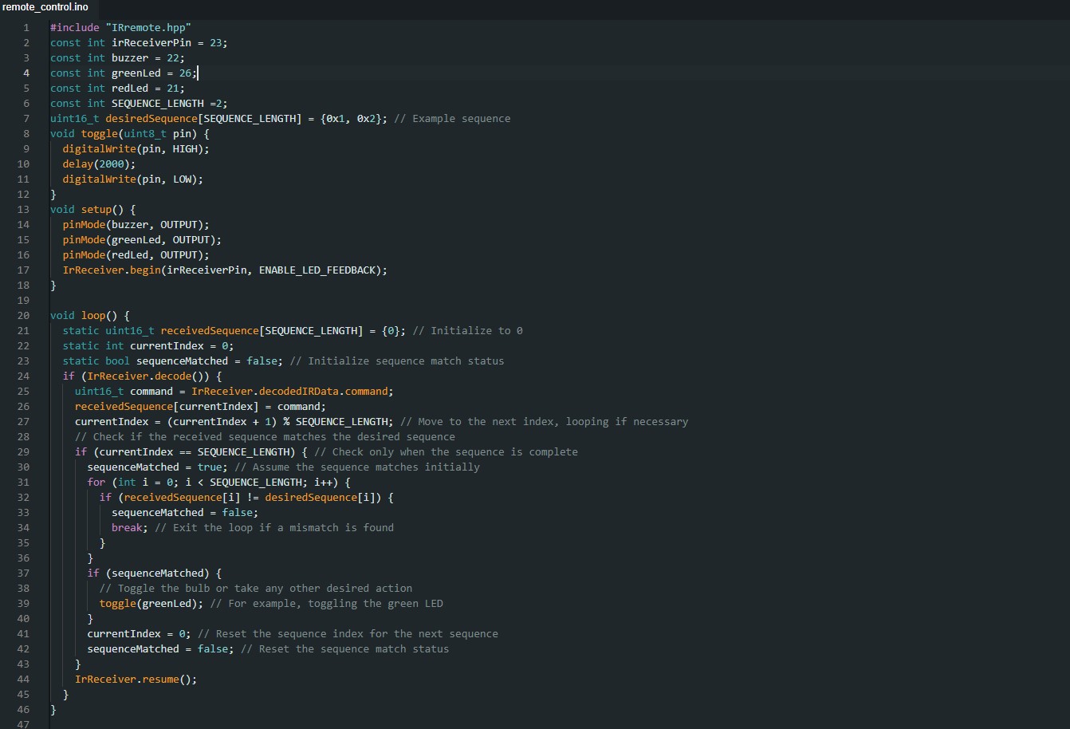Click "receivedSequence[currentIndex] = command;" statement

pyautogui.click(x=201, y=406)
